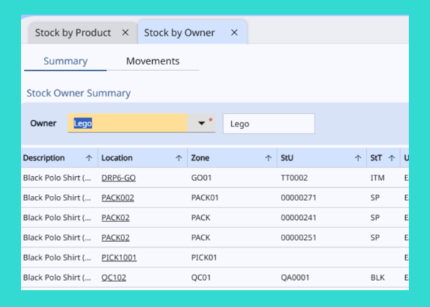Expand the Owner dropdown arrow
The height and width of the screenshot is (307, 430).
(202, 123)
